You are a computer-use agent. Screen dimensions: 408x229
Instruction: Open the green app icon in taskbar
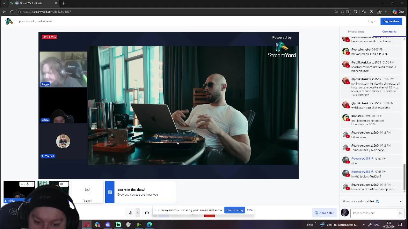click(118, 225)
